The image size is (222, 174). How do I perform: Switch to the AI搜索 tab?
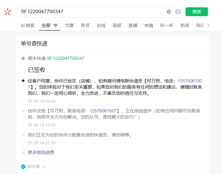[28, 26]
